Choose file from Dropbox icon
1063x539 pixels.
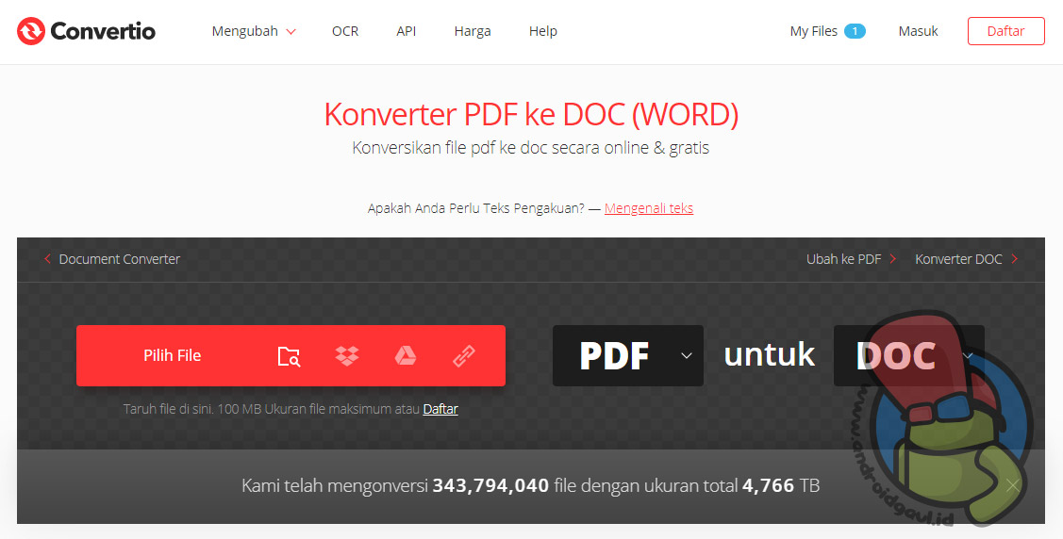pos(347,355)
